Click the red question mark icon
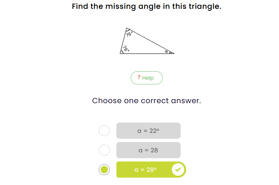279x185 pixels. coord(139,77)
